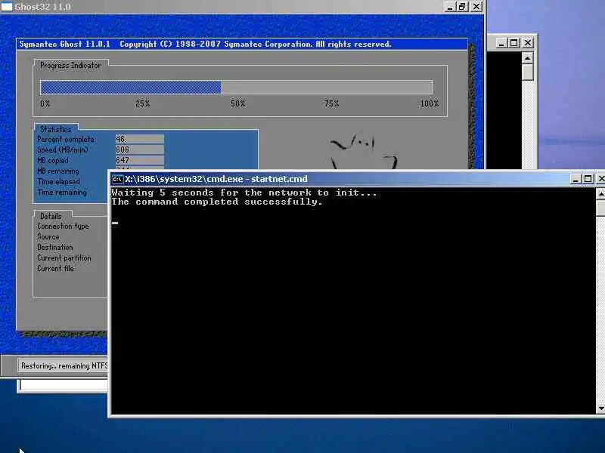This screenshot has width=605, height=453.
Task: Click the 'Time remaining' label
Action: pos(62,192)
